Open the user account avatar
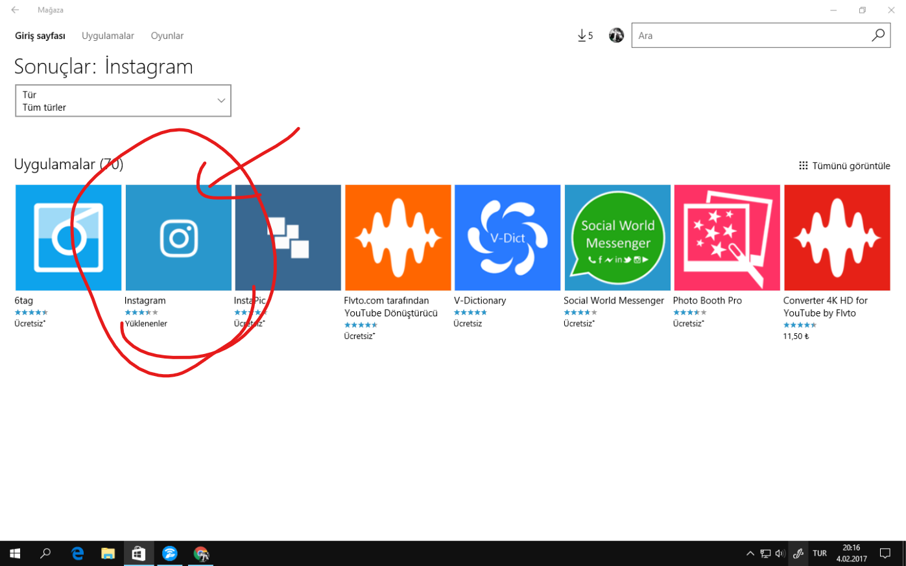The image size is (906, 566). pyautogui.click(x=616, y=36)
